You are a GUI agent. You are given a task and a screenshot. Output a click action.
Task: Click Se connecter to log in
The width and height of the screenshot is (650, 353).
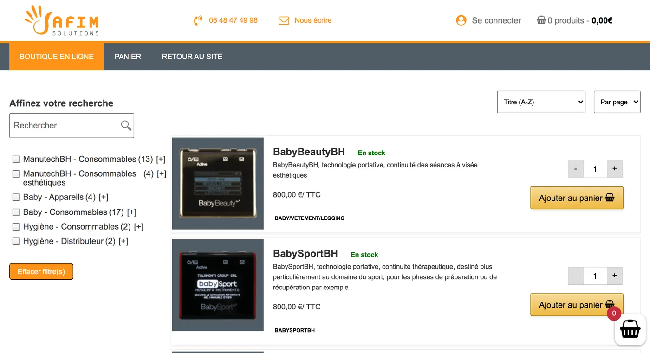click(496, 20)
